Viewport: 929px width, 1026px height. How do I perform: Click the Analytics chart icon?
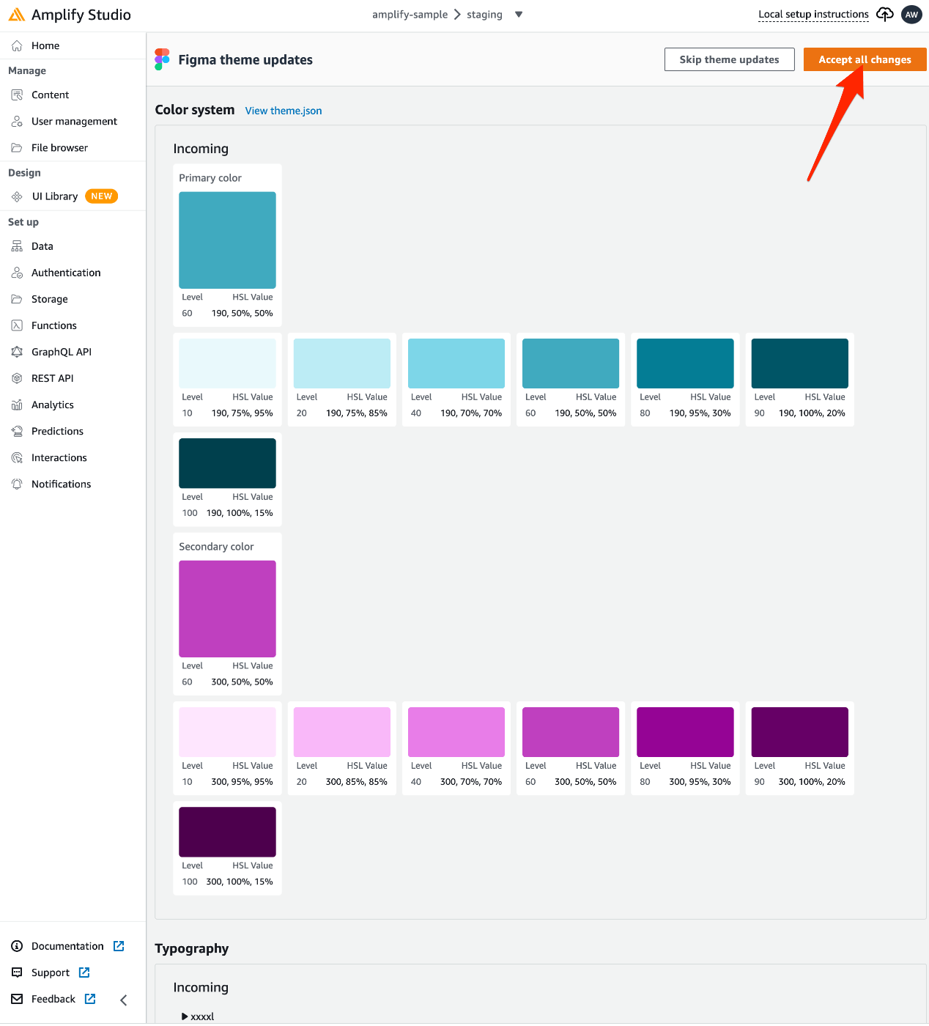[17, 405]
